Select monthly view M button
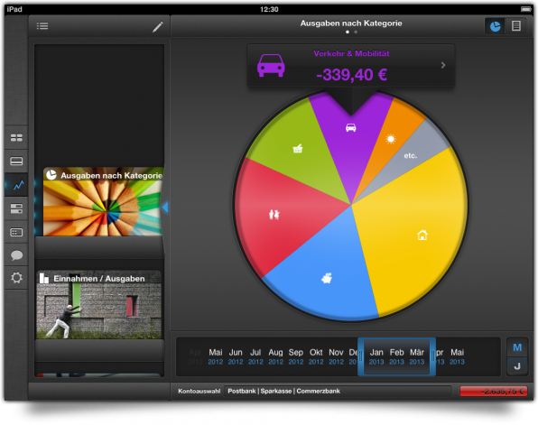This screenshot has width=538, height=425. coord(517,347)
